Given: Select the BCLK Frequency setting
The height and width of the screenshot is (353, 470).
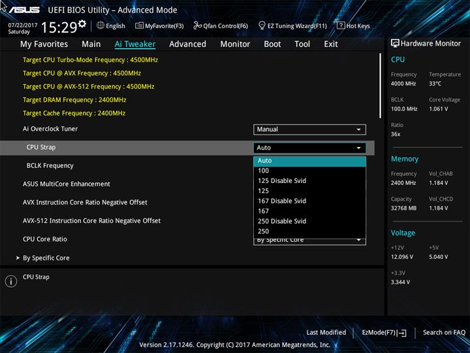Looking at the screenshot, I should point(50,165).
